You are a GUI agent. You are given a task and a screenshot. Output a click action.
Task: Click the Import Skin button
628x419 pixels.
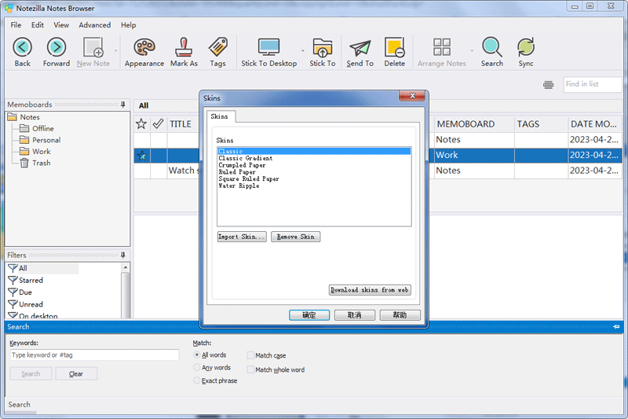242,237
